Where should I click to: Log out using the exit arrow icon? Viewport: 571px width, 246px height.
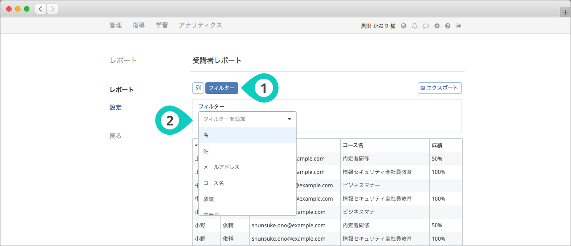point(458,26)
